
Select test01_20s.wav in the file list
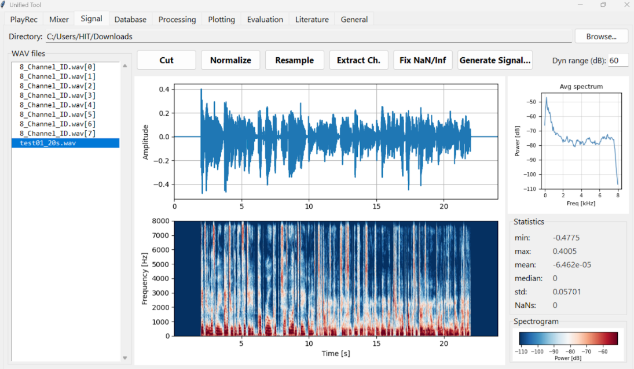coord(65,143)
